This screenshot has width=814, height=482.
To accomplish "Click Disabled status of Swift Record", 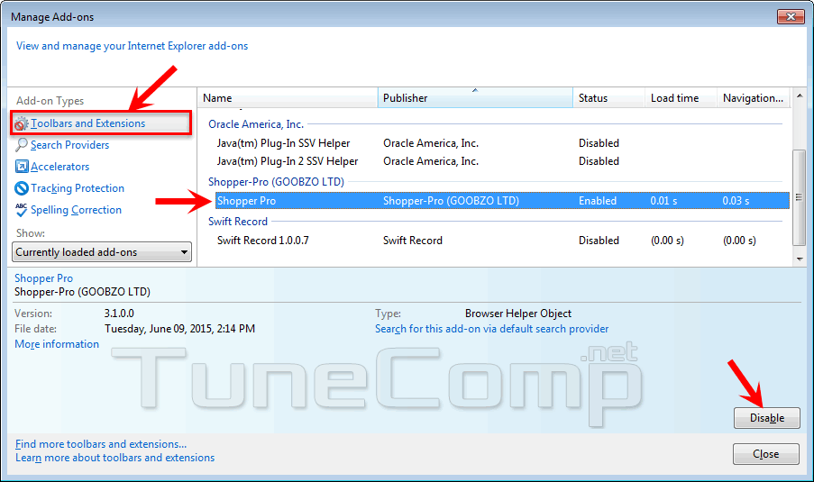I will [599, 241].
